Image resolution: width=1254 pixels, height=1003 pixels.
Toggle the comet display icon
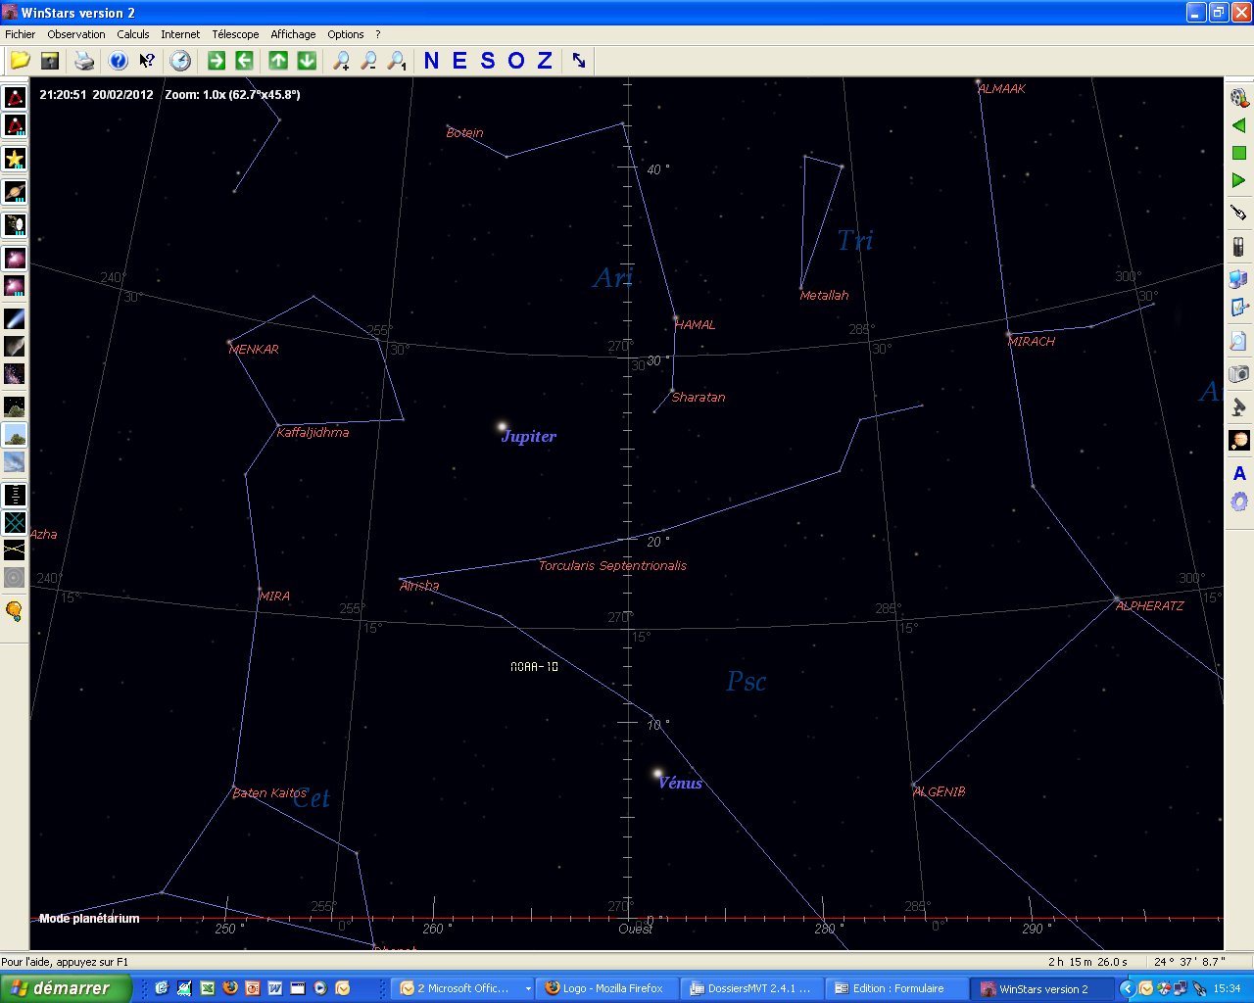click(15, 319)
